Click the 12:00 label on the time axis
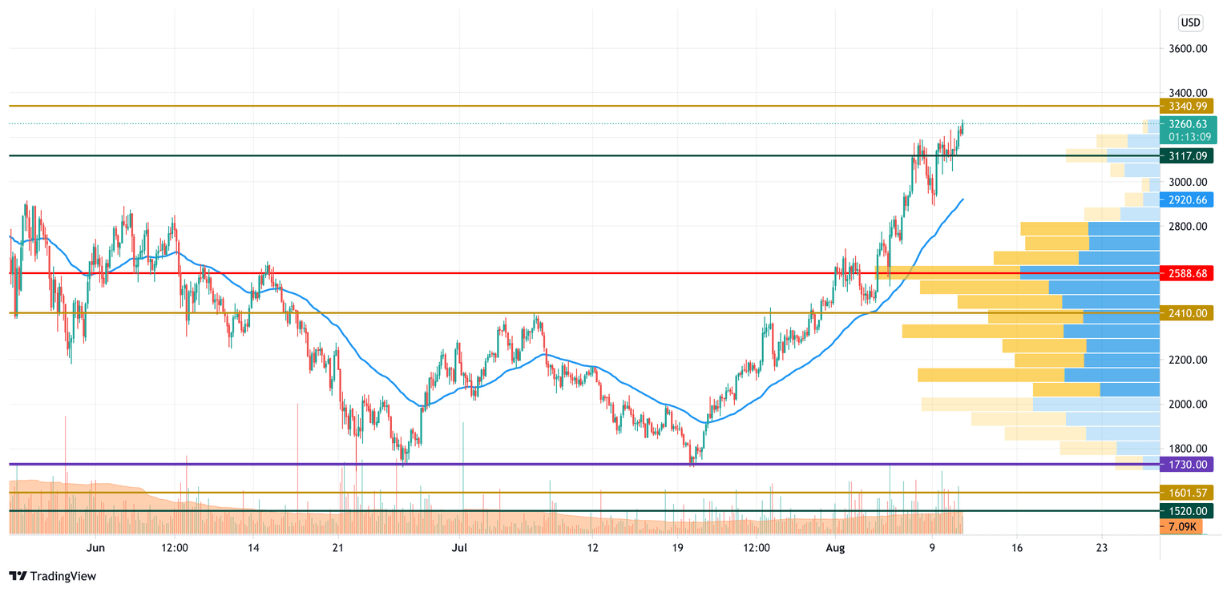The height and width of the screenshot is (592, 1231). pos(174,549)
